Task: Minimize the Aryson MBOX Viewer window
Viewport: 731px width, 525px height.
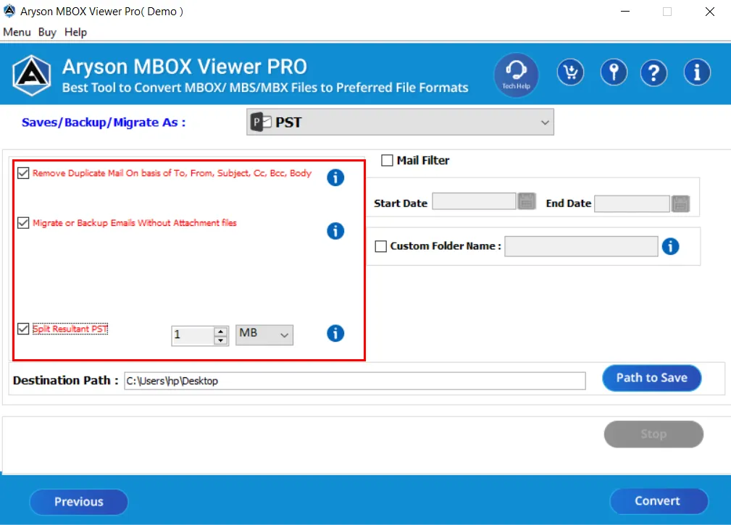Action: (625, 12)
